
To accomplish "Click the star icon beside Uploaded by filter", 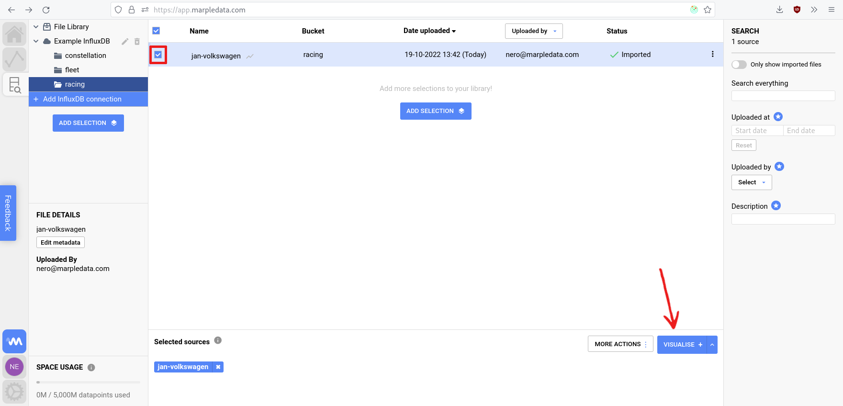I will (779, 166).
